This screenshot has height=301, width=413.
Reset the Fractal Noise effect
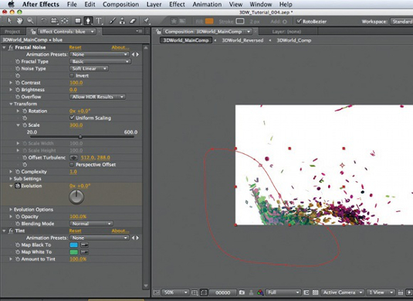pos(75,47)
